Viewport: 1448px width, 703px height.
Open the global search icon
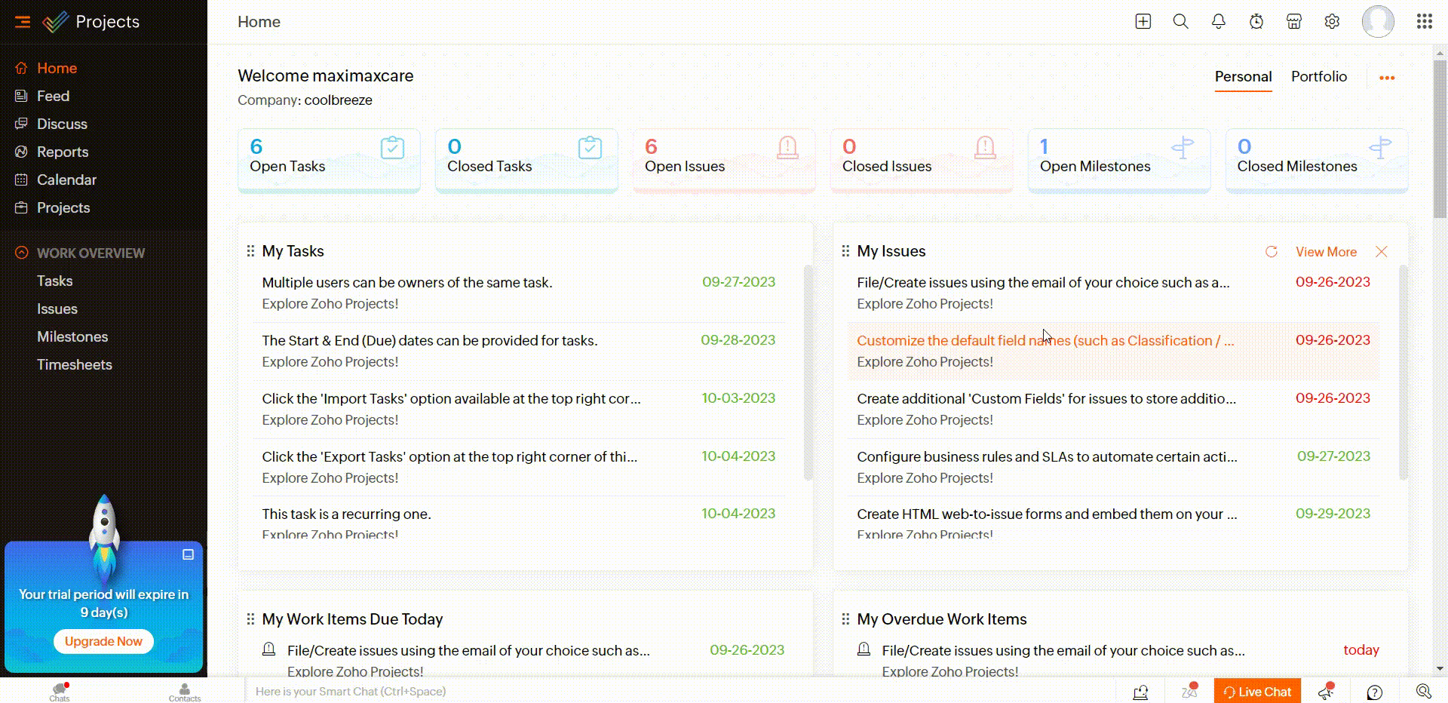tap(1180, 21)
